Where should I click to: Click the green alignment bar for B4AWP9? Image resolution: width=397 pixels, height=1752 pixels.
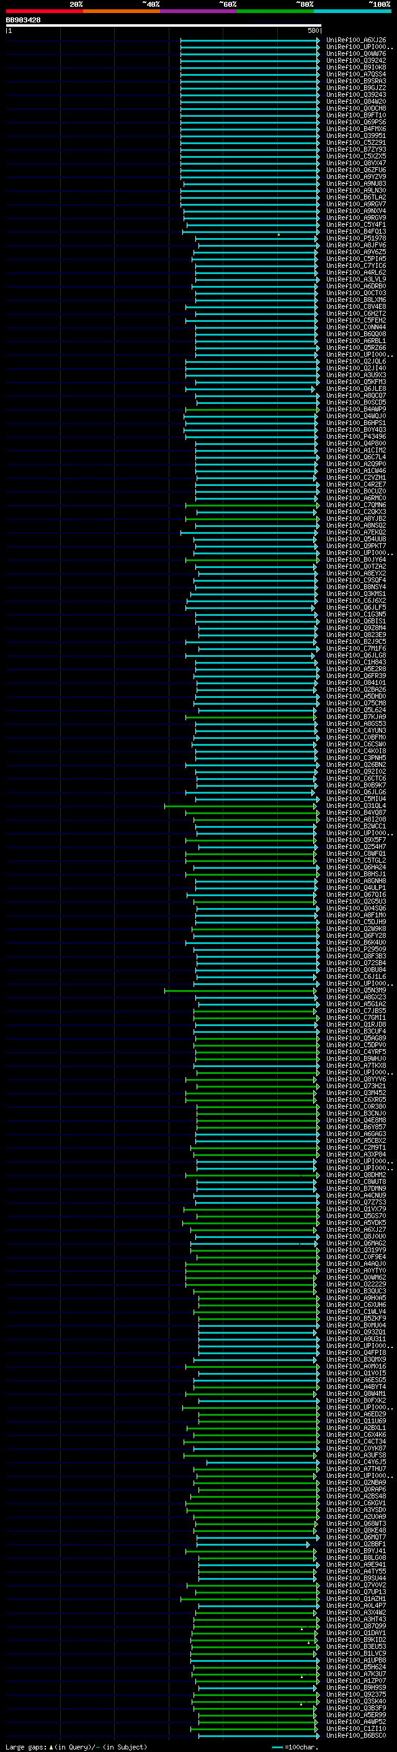pos(252,410)
